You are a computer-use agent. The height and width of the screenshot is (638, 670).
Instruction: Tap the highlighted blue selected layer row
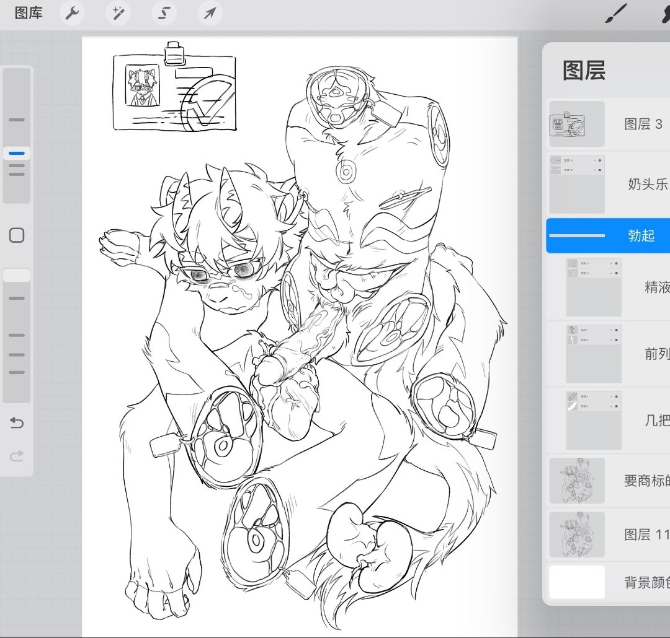[609, 235]
